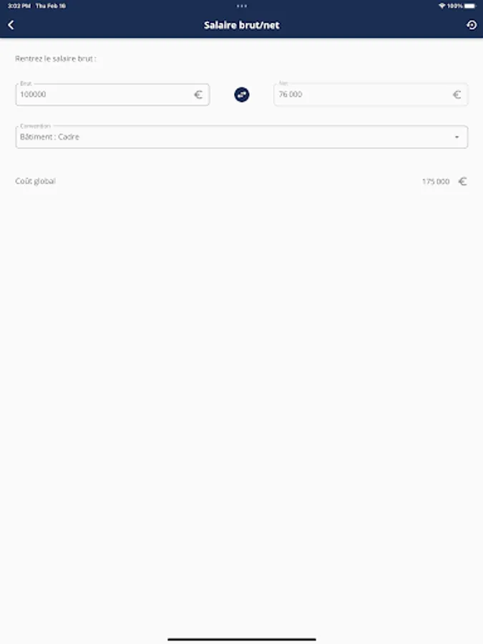Tap the Coût global label
The height and width of the screenshot is (644, 483).
[35, 181]
